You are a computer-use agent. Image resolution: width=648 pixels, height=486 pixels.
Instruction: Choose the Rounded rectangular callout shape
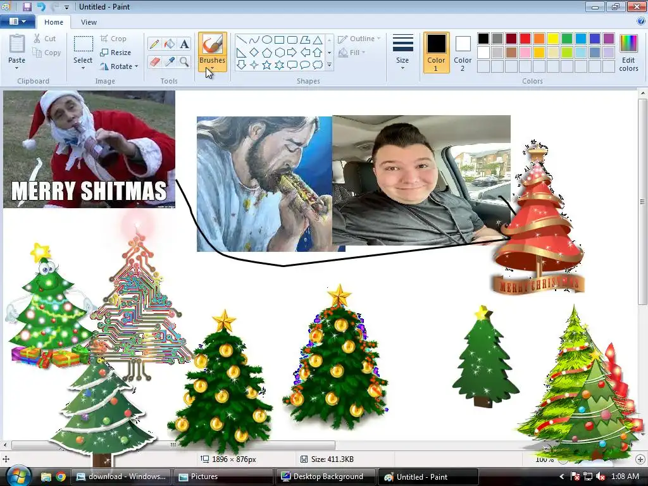pos(292,65)
